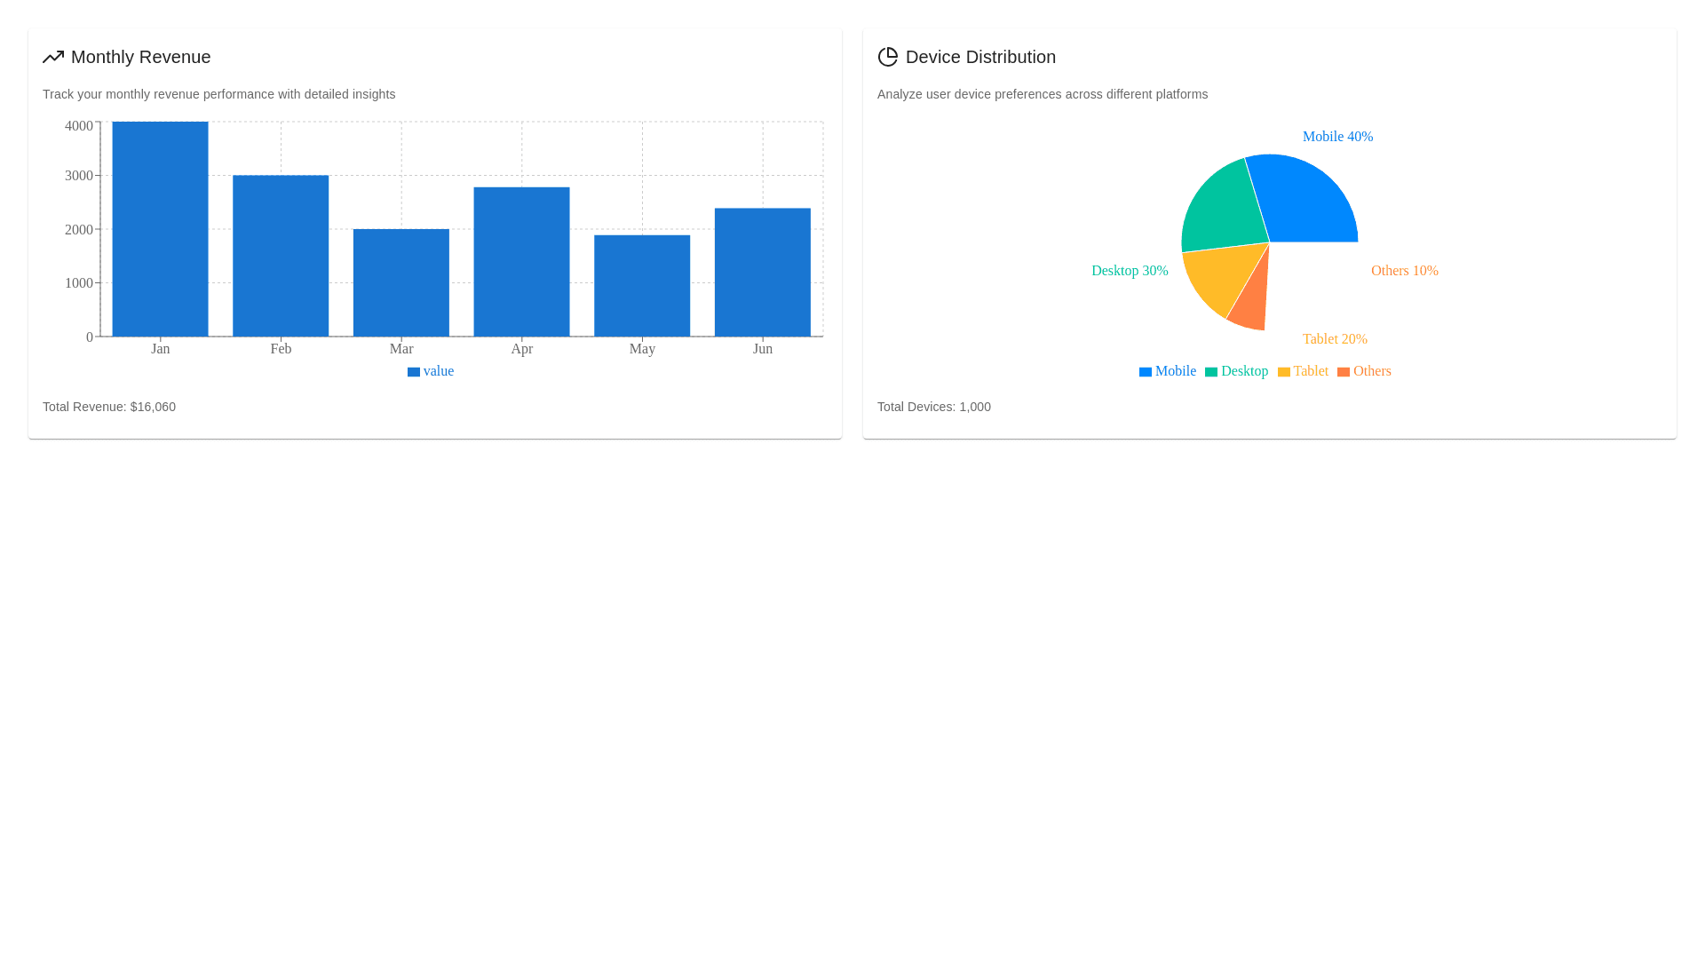Viewport: 1705px width, 959px height.
Task: Select the May revenue bar
Action: (x=642, y=286)
